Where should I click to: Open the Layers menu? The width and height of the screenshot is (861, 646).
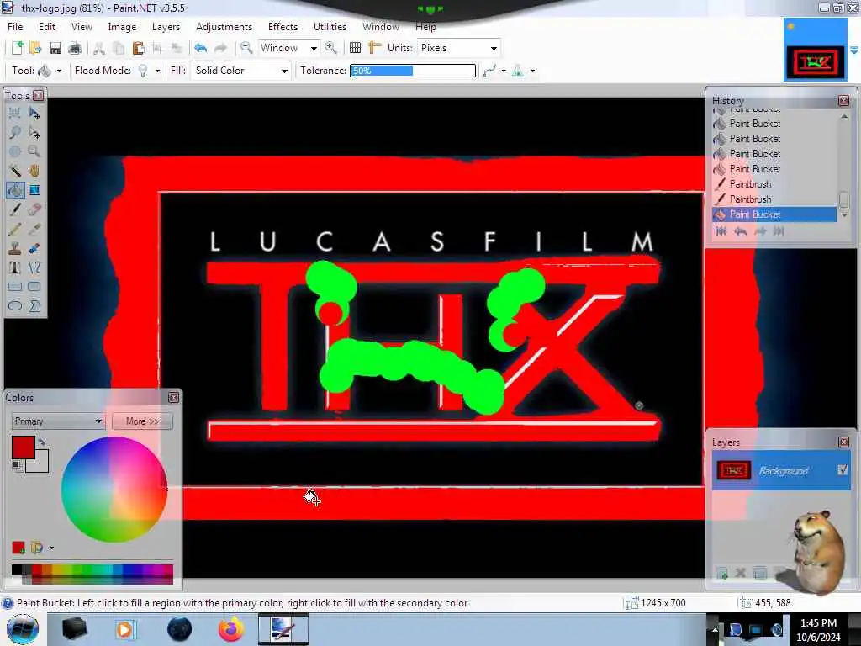(166, 26)
